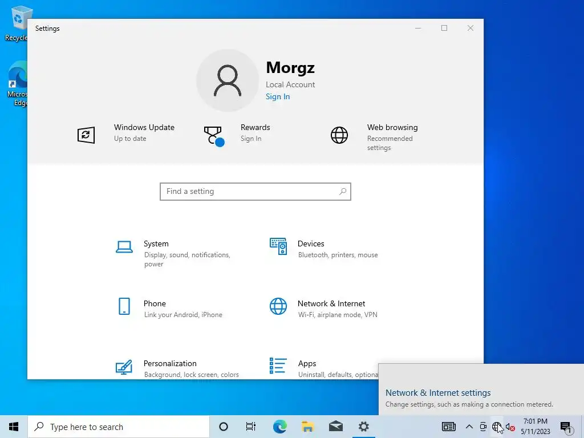
Task: Click the Sign In link under Local Account
Action: (x=278, y=97)
